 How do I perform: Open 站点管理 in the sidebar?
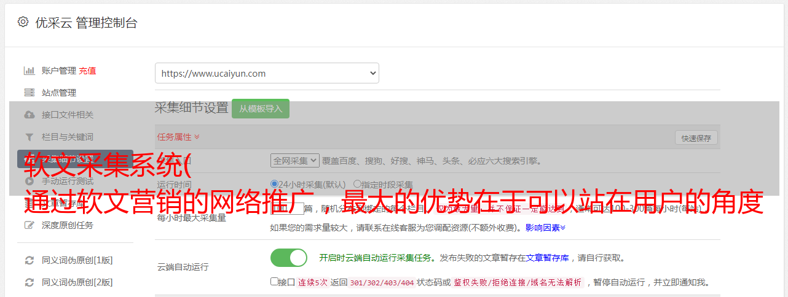click(59, 93)
